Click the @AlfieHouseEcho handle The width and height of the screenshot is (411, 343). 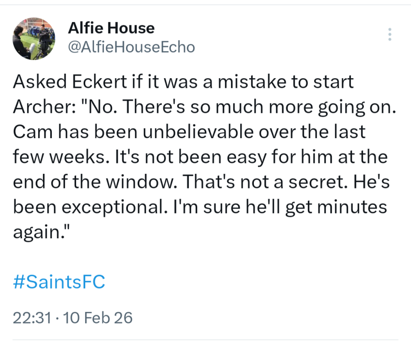click(132, 47)
